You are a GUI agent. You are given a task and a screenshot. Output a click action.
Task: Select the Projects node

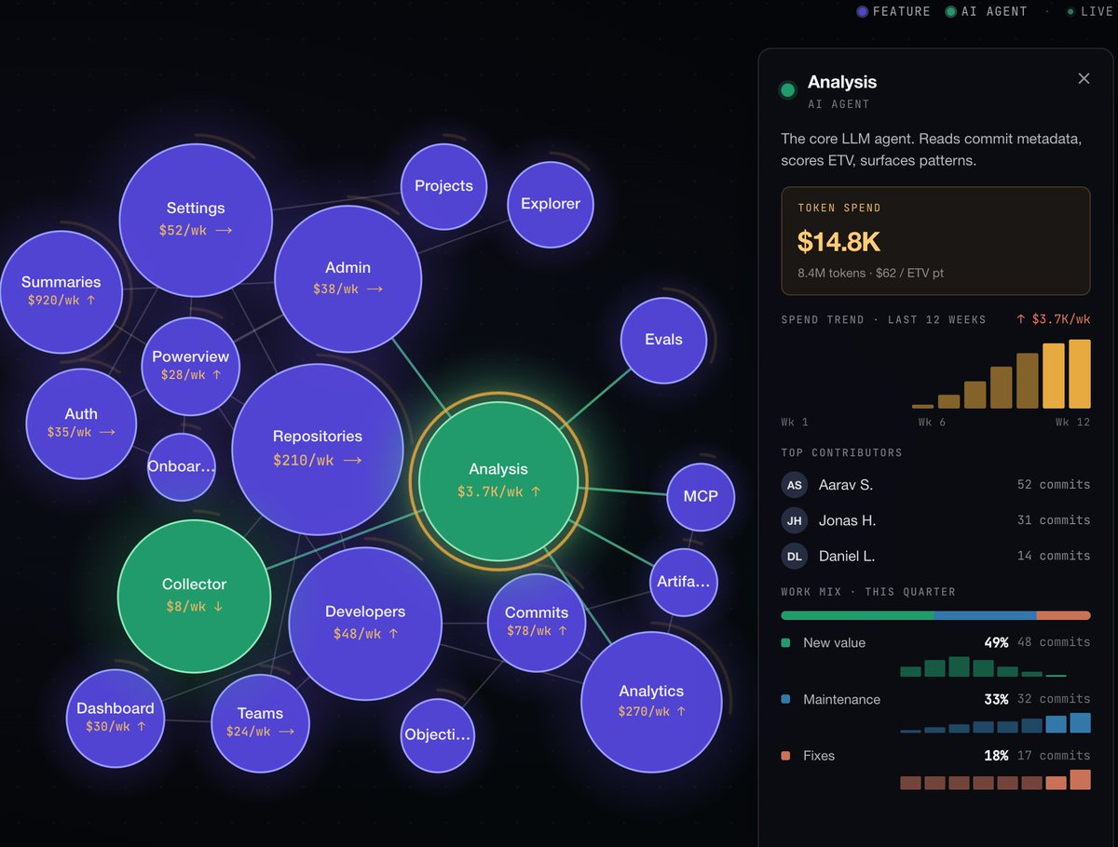(443, 186)
